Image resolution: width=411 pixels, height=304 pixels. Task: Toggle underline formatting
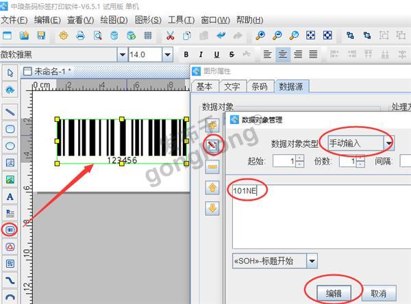coord(216,55)
